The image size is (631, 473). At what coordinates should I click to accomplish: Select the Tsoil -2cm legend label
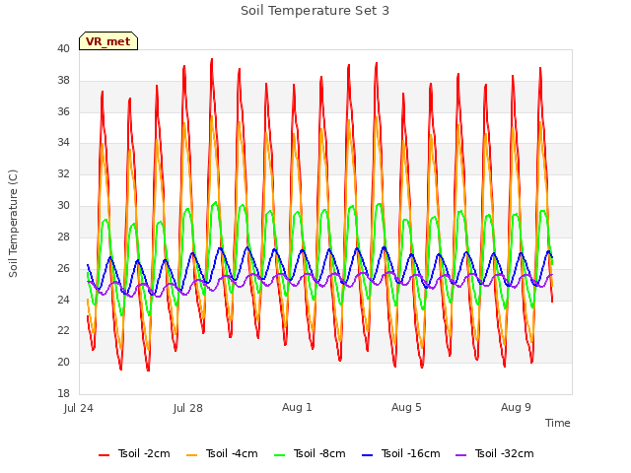point(144,453)
